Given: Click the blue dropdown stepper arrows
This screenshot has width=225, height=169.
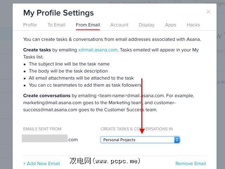Looking at the screenshot, I should 177,140.
